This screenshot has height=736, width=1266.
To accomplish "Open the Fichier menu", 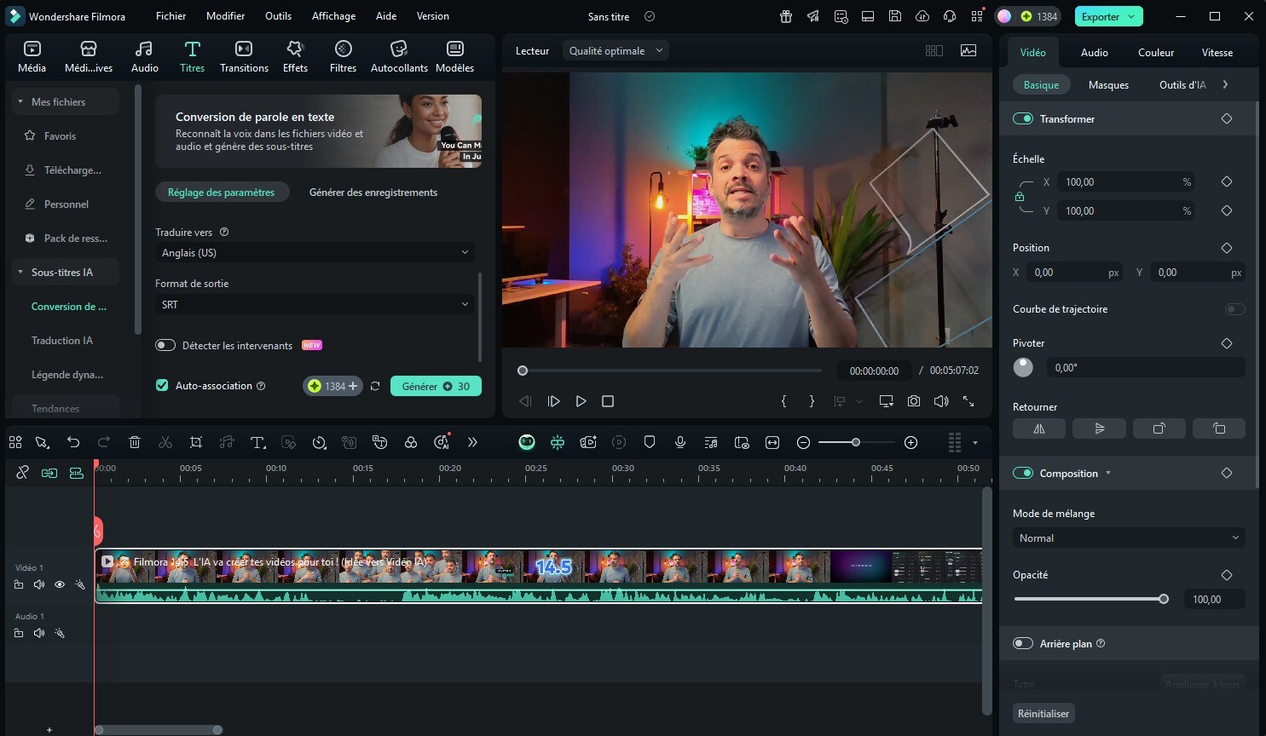I will pyautogui.click(x=171, y=16).
